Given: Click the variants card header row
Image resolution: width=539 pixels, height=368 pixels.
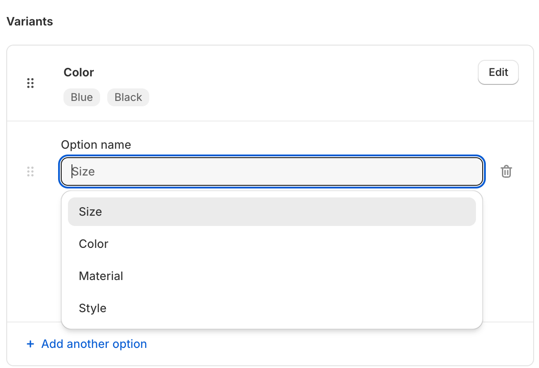Looking at the screenshot, I should coord(268,83).
